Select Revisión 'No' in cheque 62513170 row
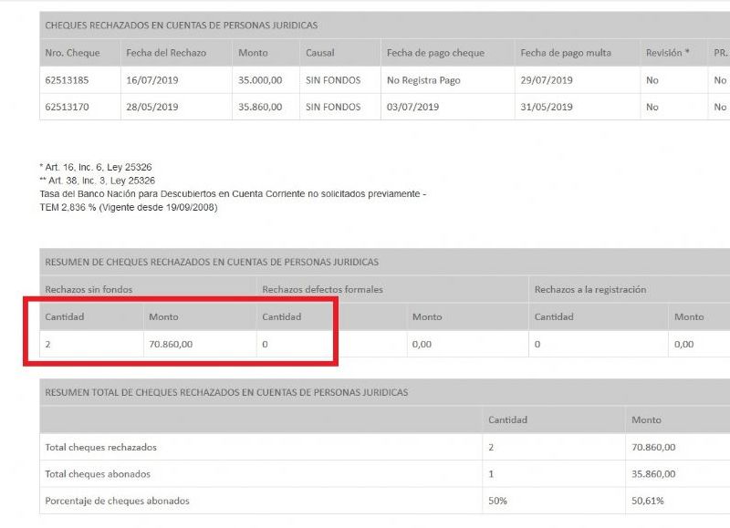This screenshot has height=528, width=730. (652, 107)
